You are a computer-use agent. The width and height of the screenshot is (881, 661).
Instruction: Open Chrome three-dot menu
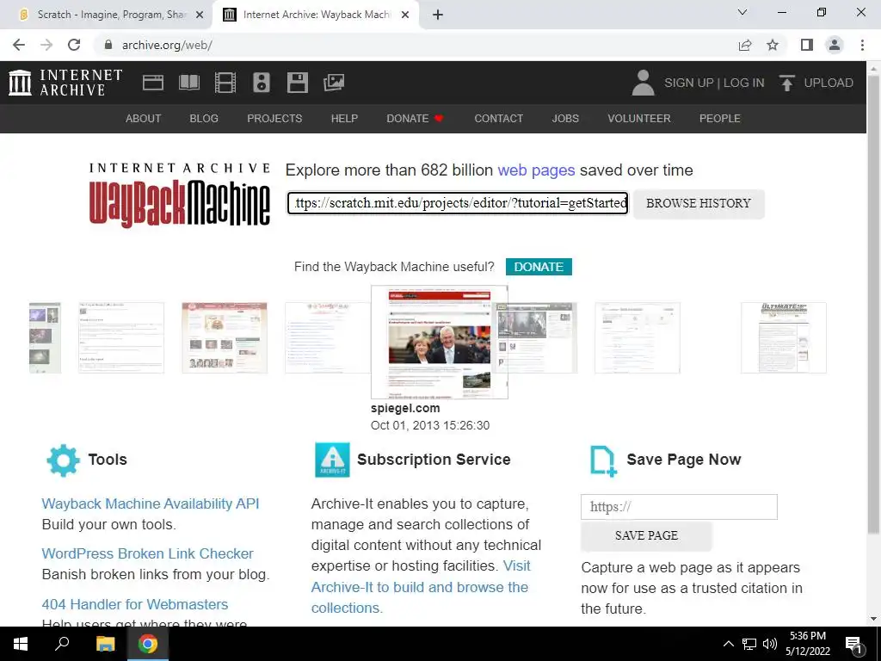point(862,45)
